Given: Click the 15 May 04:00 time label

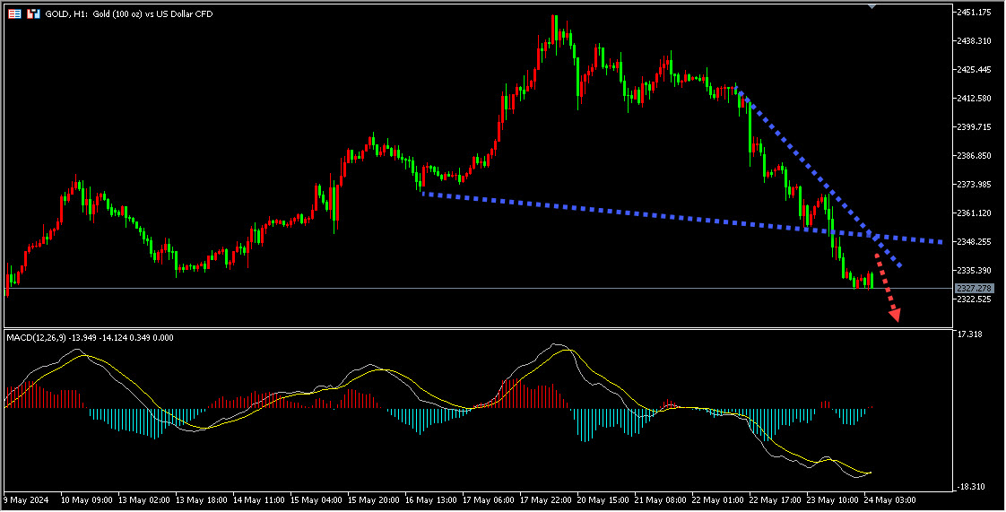Looking at the screenshot, I should click(x=317, y=499).
